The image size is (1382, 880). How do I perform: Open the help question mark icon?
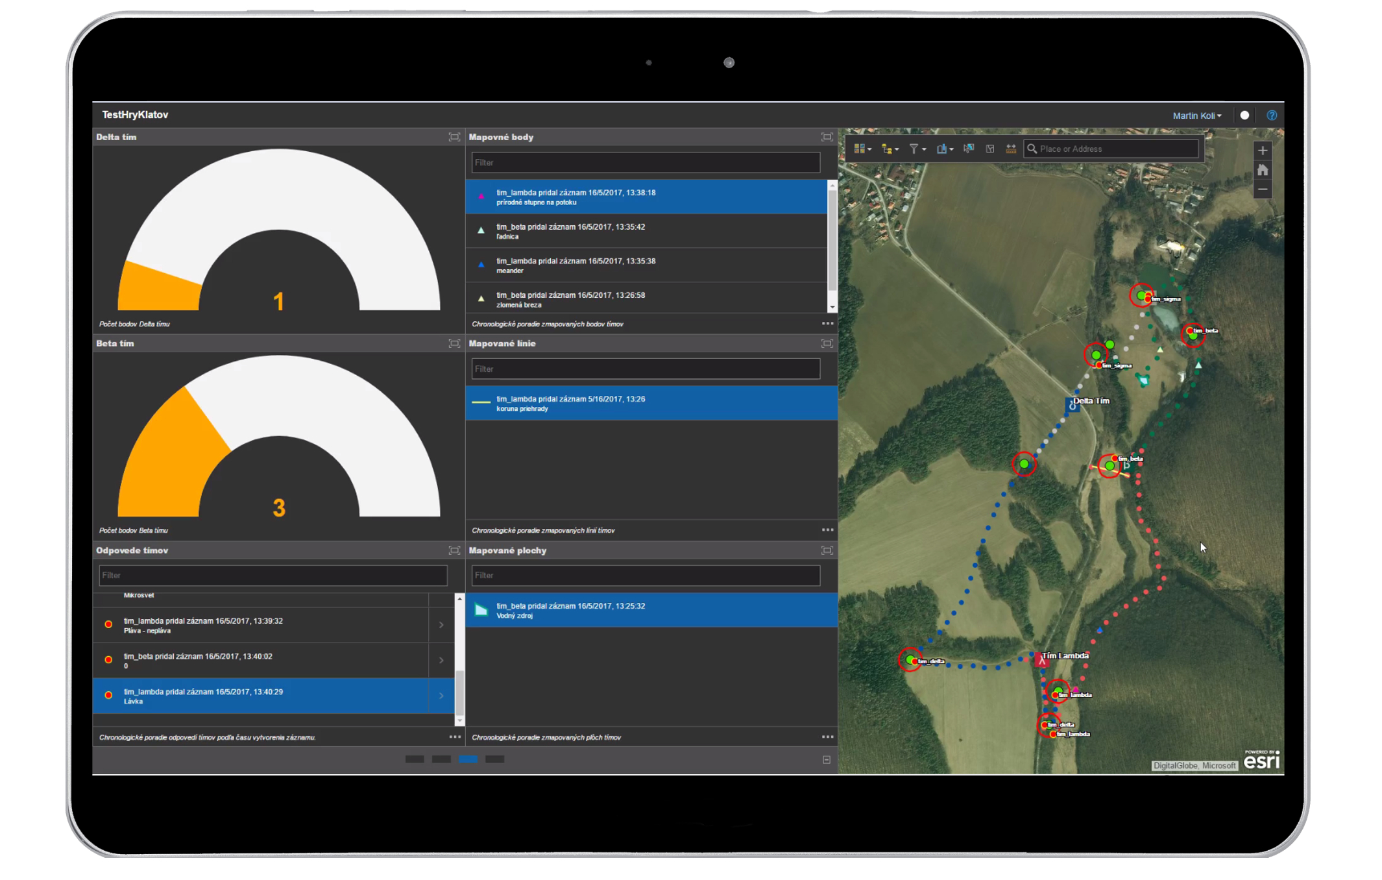1272,116
